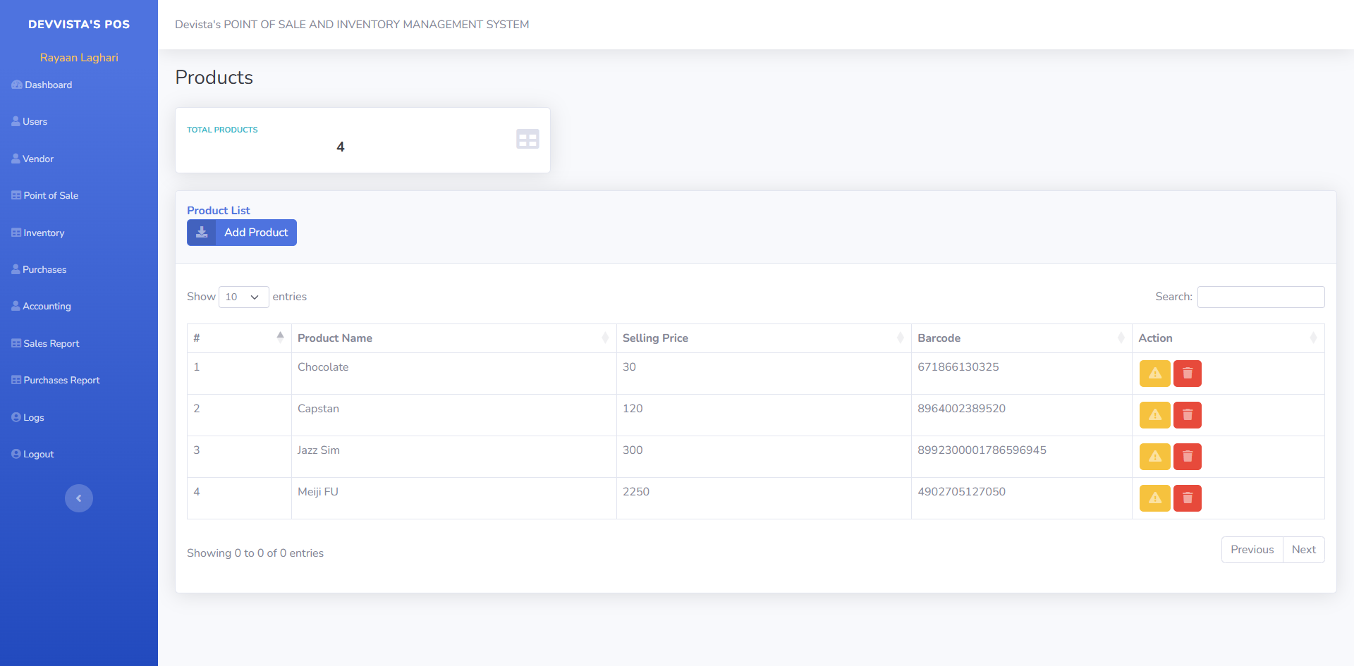The width and height of the screenshot is (1354, 666).
Task: Go to the Previous page of entries
Action: (1252, 550)
